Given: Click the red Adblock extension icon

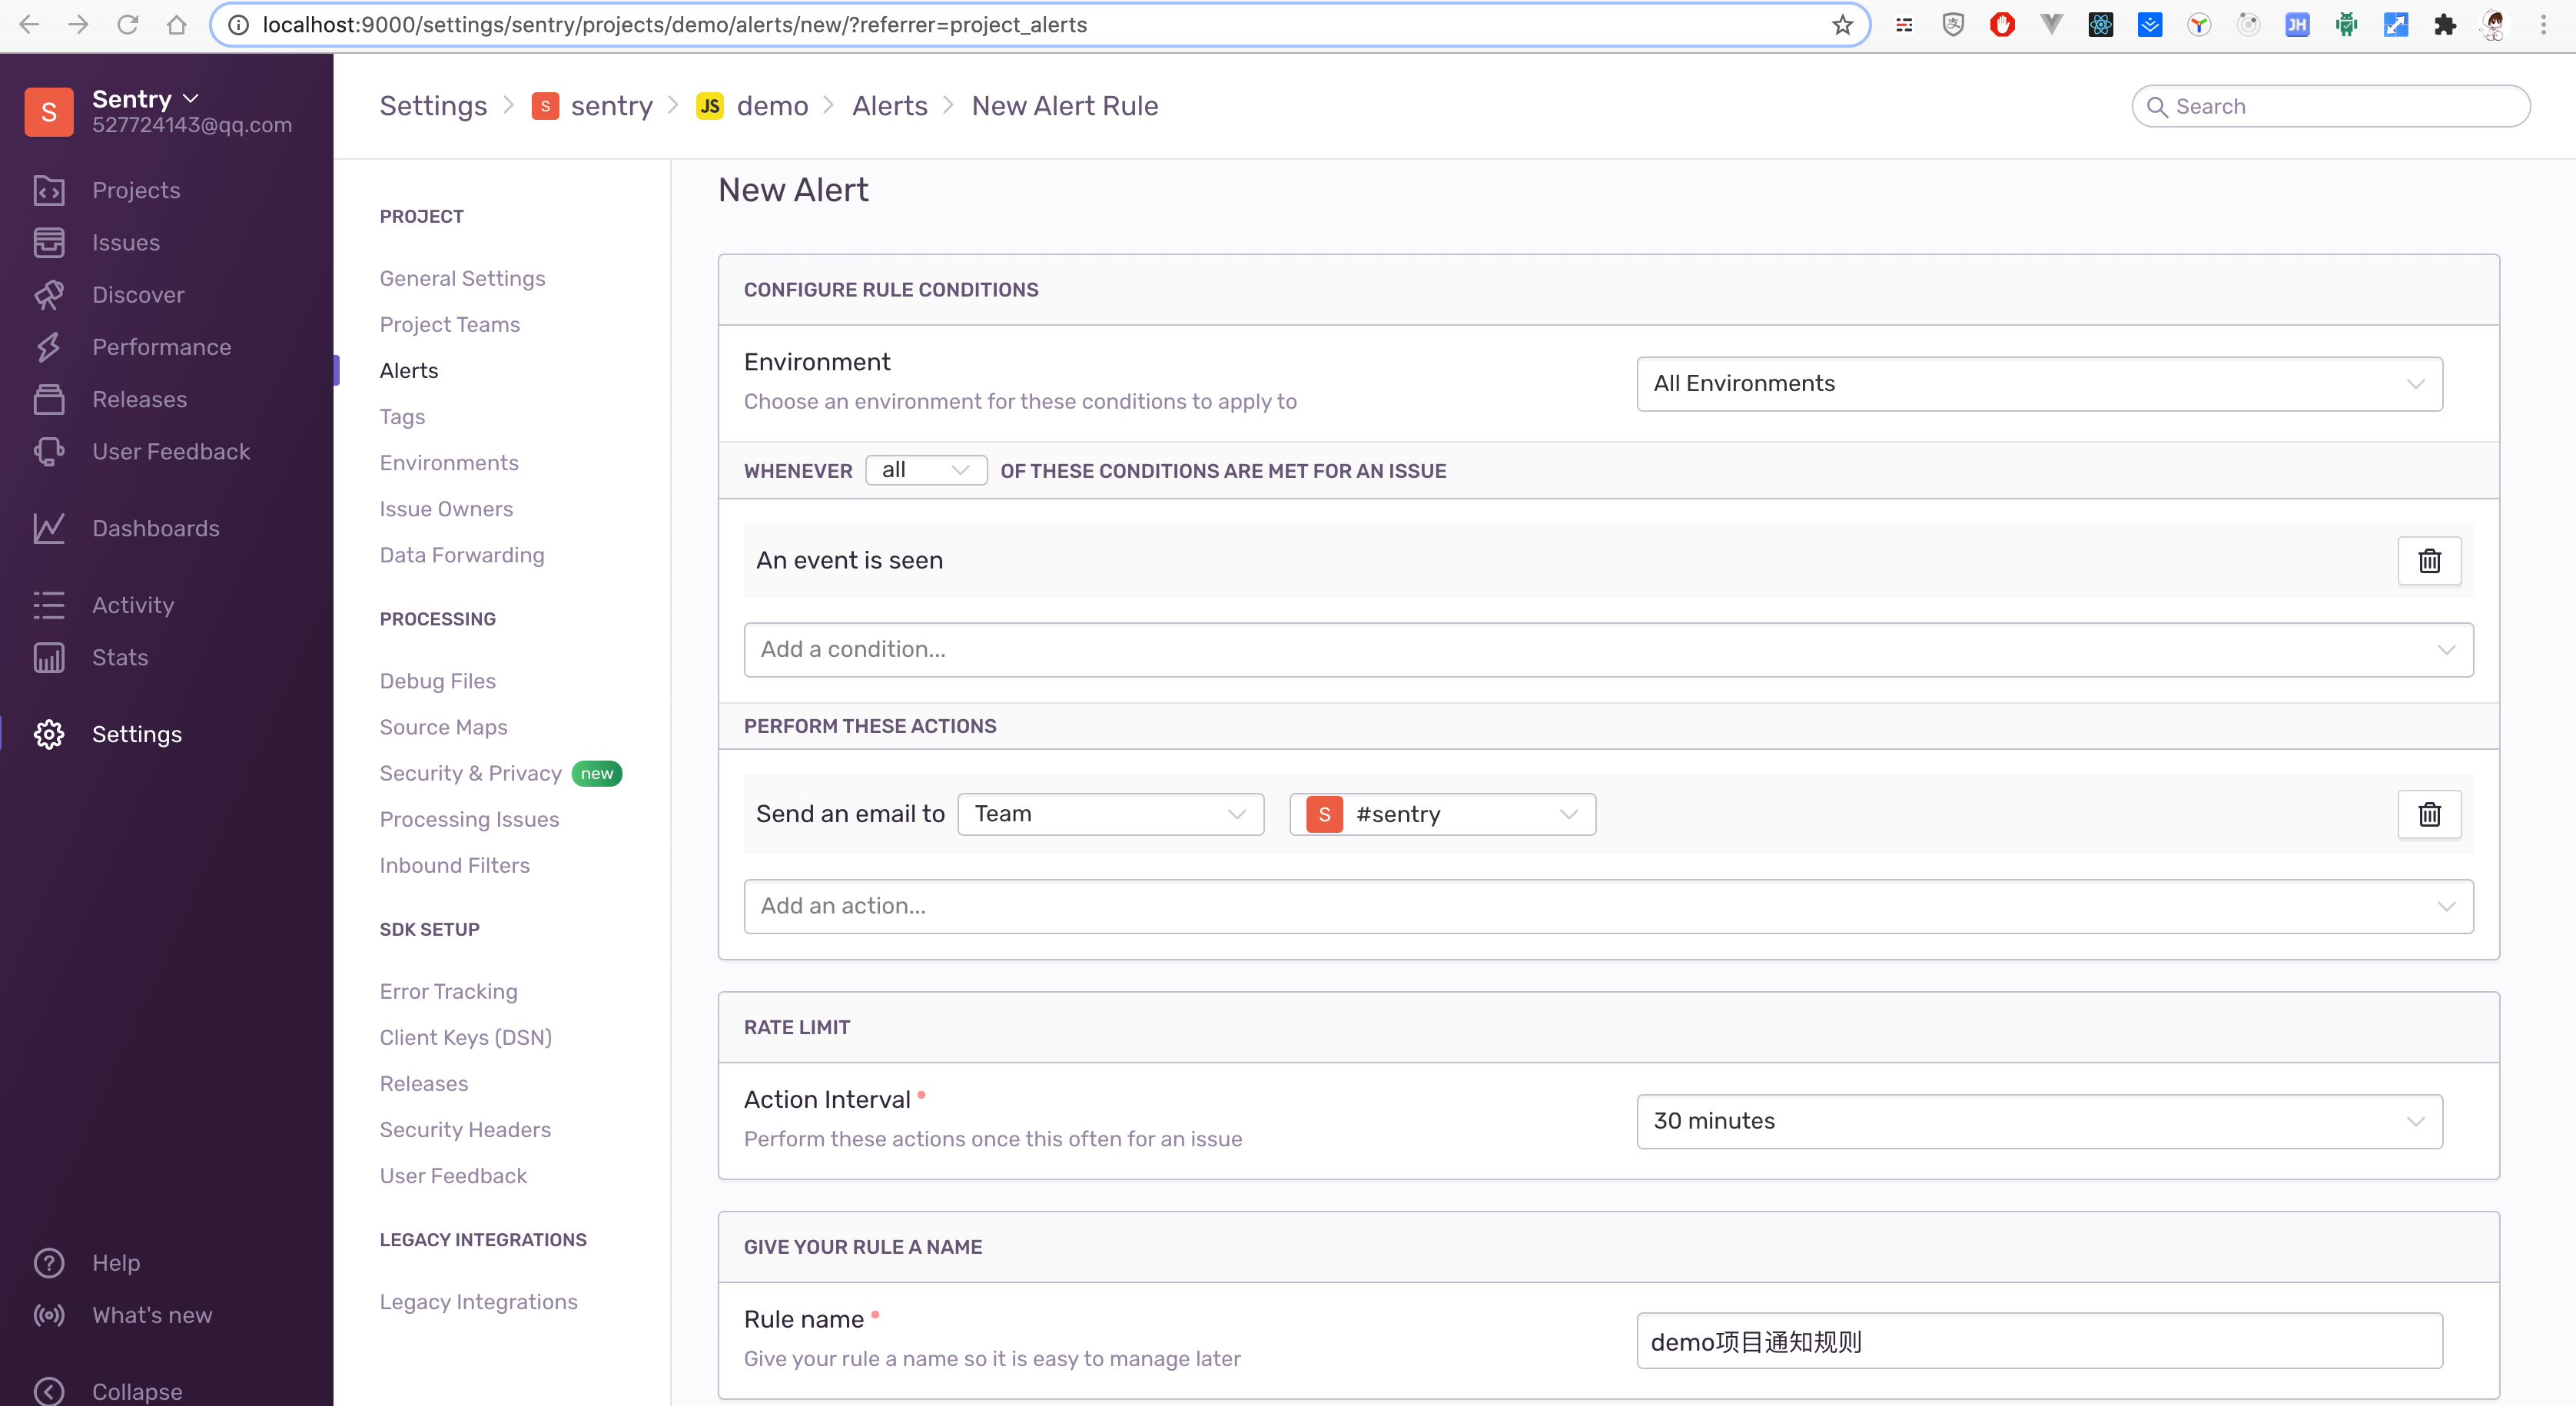Looking at the screenshot, I should 2003,25.
